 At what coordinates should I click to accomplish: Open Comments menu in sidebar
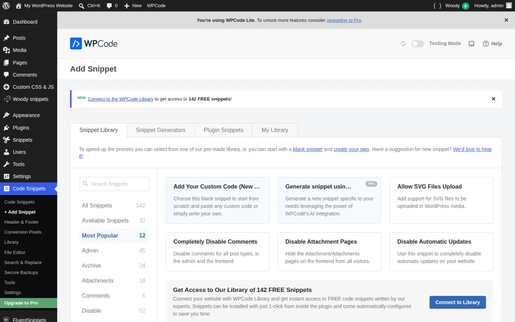pyautogui.click(x=28, y=75)
